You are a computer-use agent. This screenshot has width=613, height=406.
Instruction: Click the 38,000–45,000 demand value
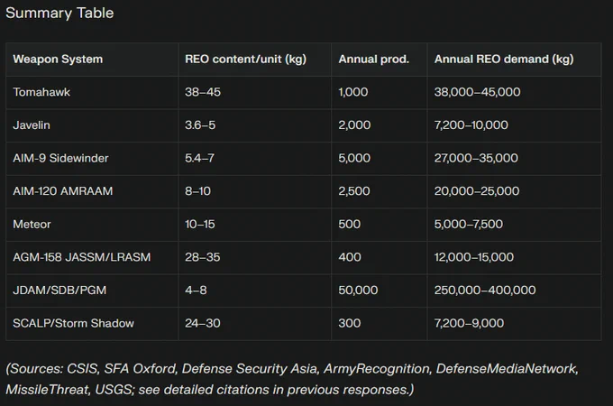(478, 92)
